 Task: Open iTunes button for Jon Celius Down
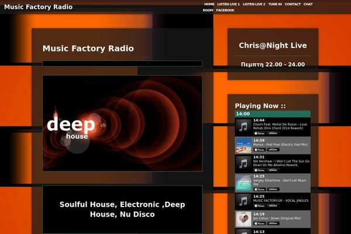(x=259, y=223)
